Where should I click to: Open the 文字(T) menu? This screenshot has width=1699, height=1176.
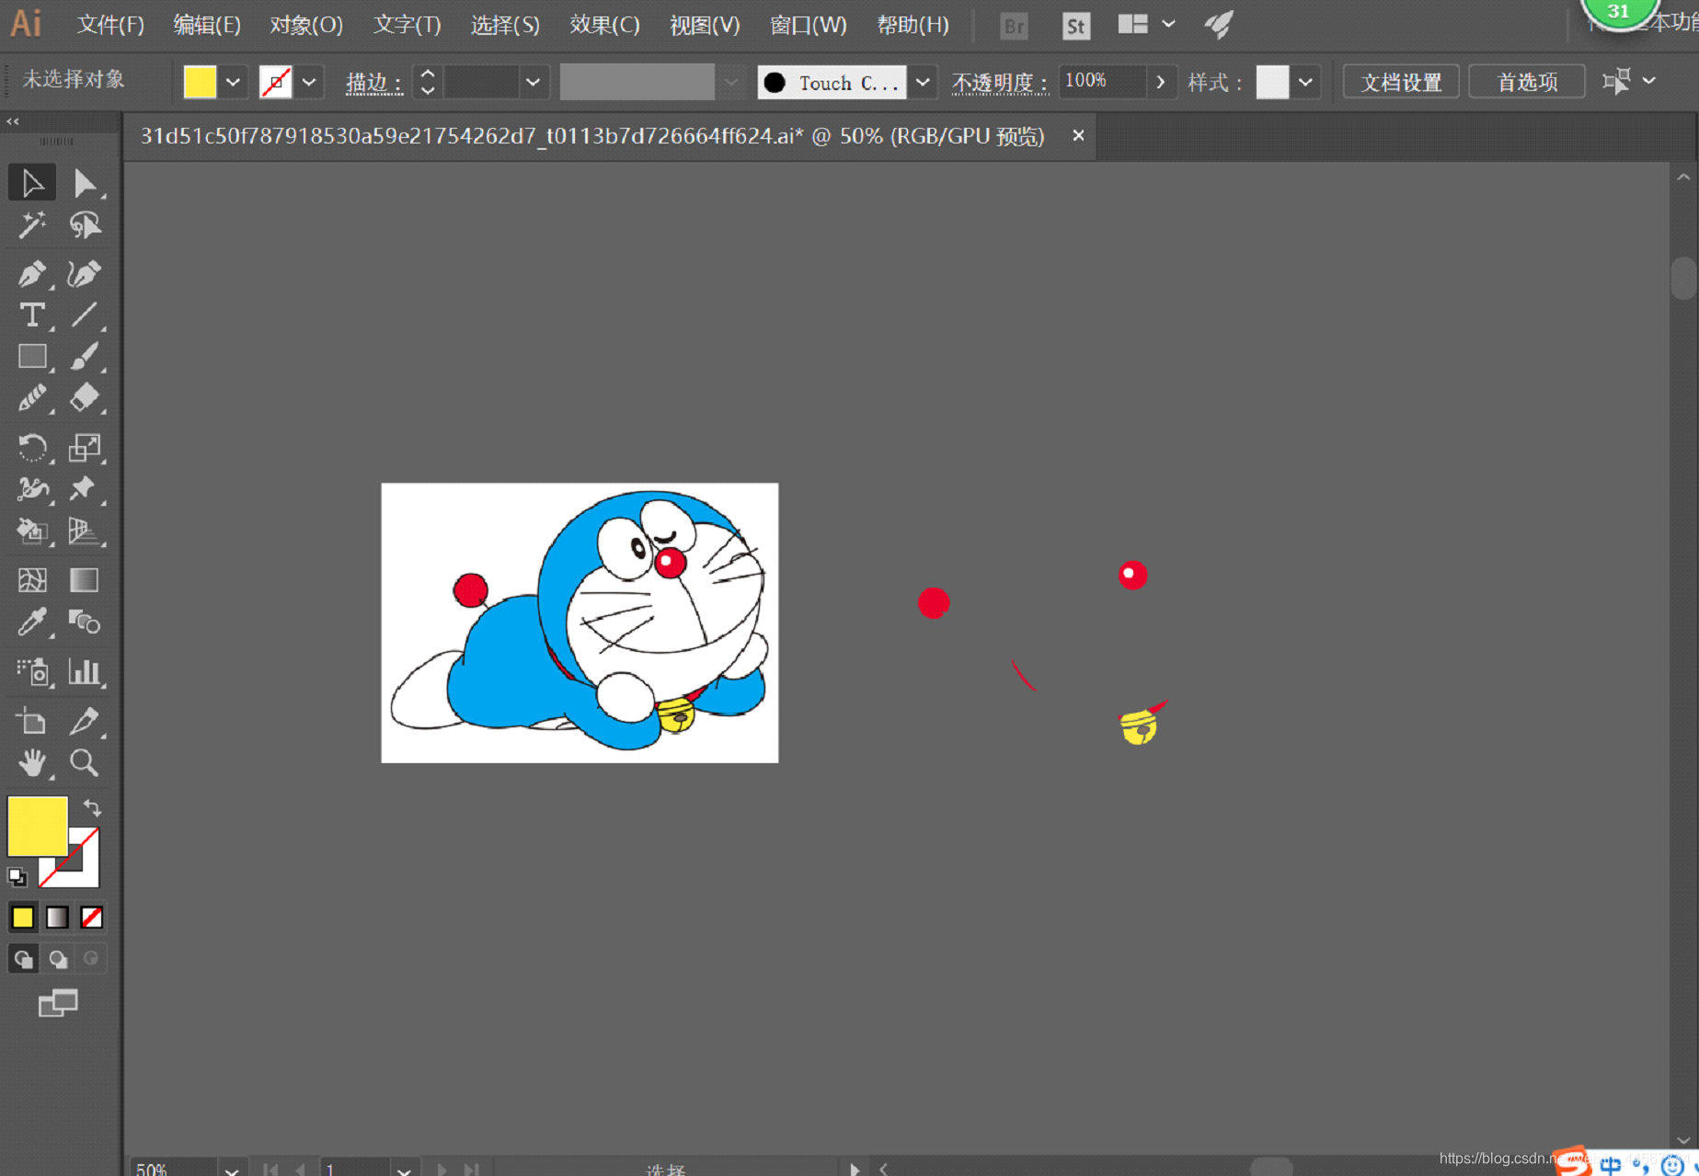click(407, 25)
